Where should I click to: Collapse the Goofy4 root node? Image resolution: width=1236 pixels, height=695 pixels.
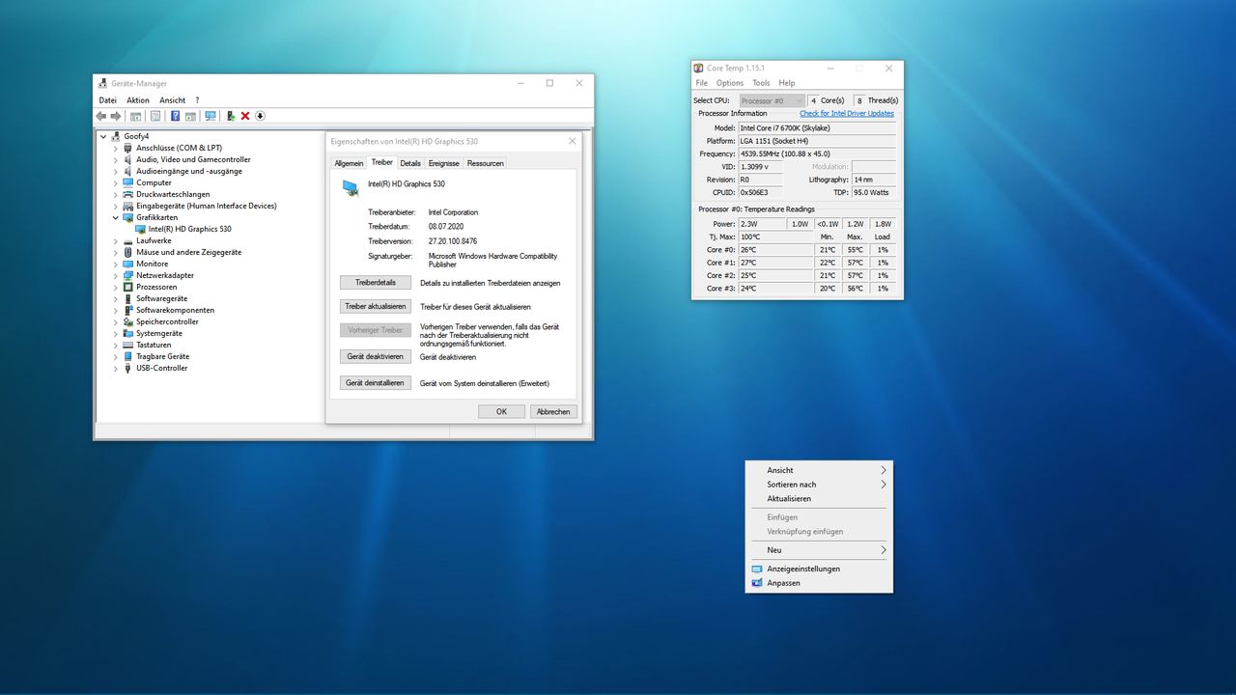pos(103,136)
